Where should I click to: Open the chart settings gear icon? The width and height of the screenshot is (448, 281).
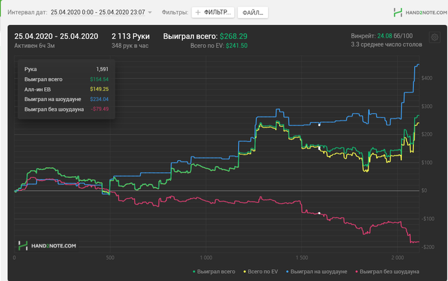tap(435, 37)
